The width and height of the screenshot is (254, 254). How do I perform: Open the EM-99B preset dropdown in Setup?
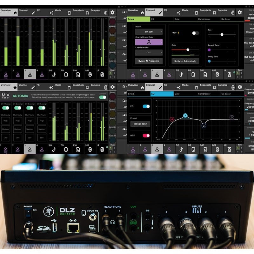149,32
